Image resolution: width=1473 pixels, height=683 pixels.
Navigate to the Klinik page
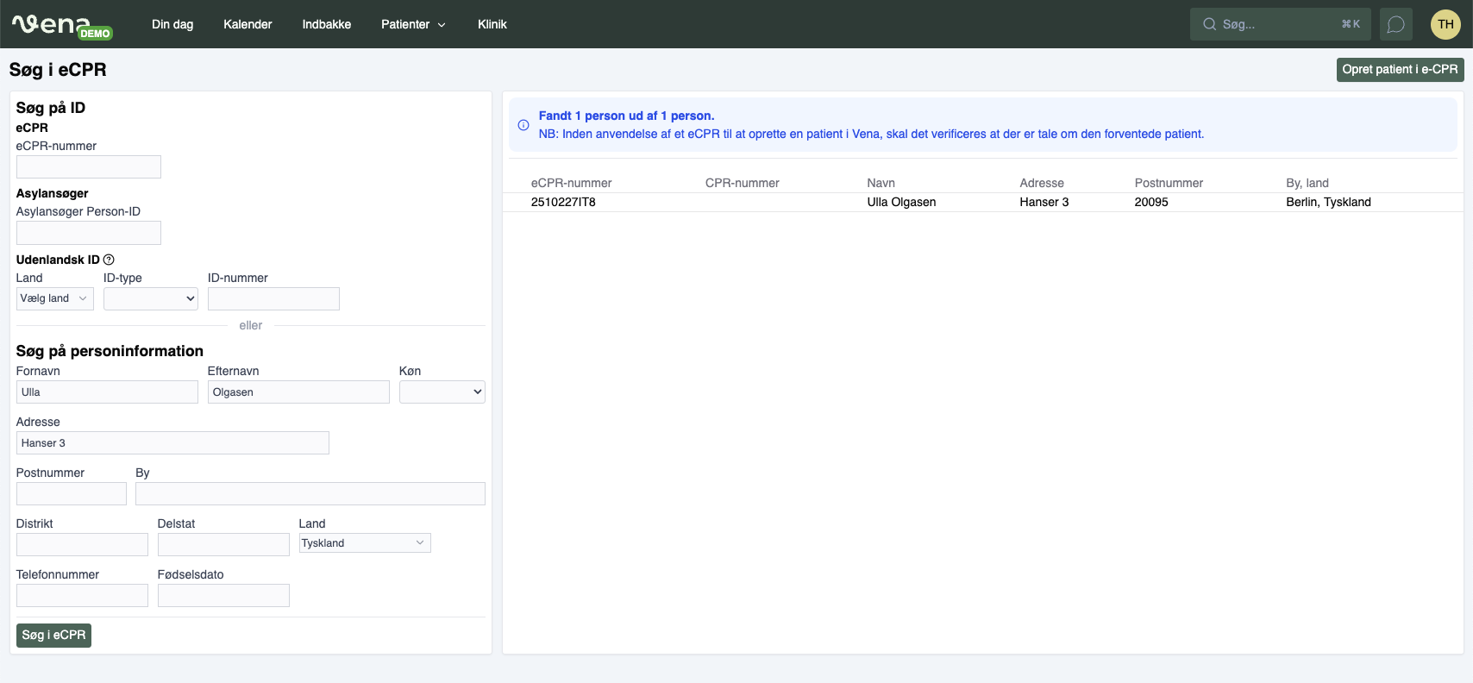click(492, 24)
